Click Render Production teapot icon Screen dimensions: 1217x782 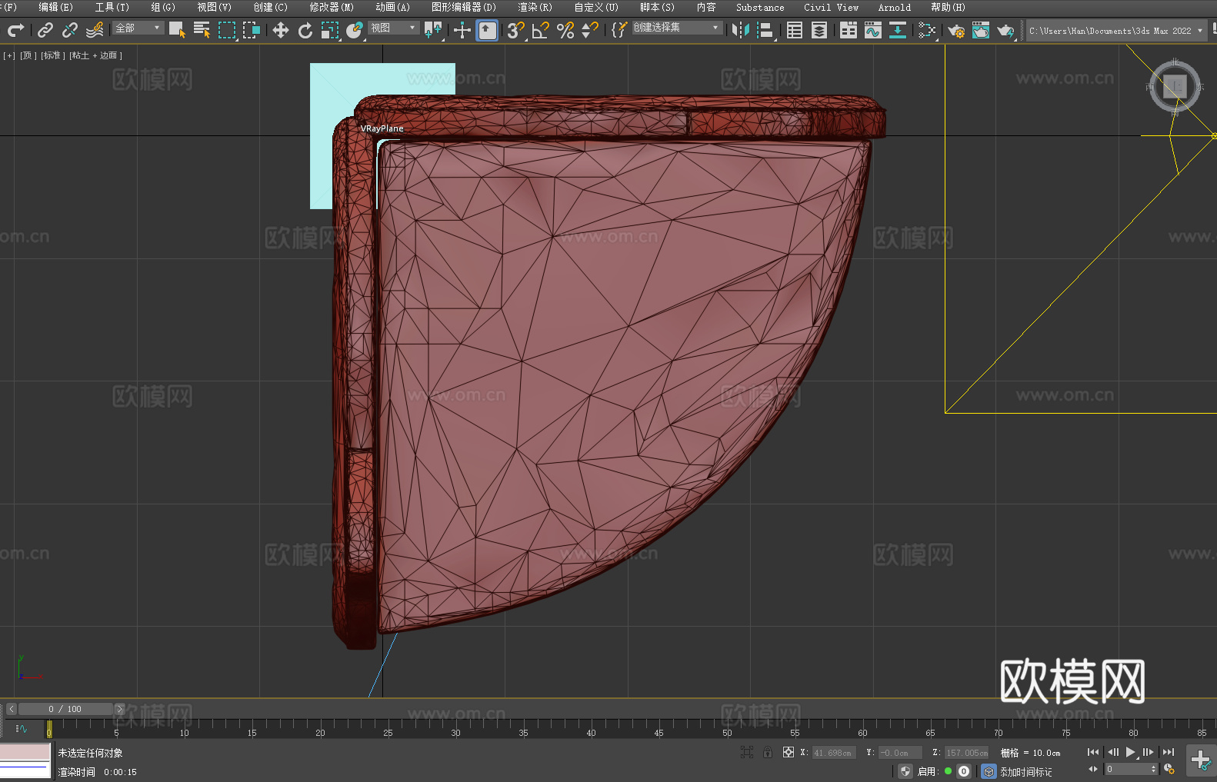(x=1005, y=30)
